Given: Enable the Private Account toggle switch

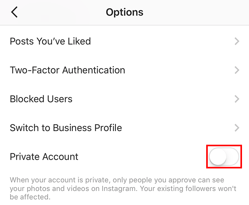Looking at the screenshot, I should [224, 157].
